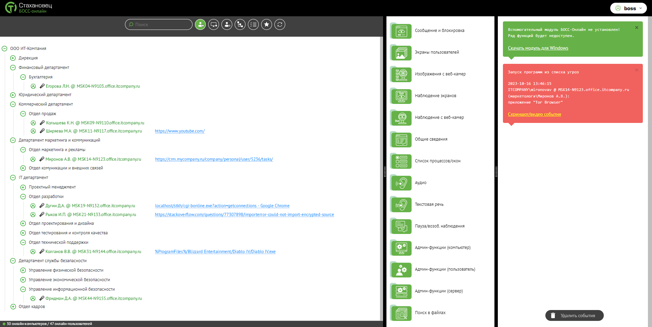Click pencil edit icon next to Колганов В.В.
Image resolution: width=652 pixels, height=327 pixels.
pos(42,251)
